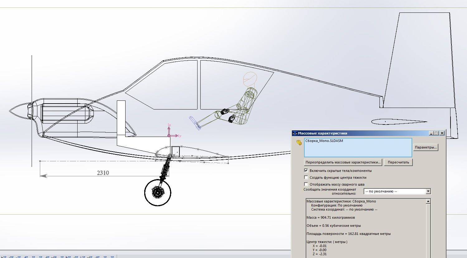Click the 'Площадь поверхности = 162.81' line
Image resolution: width=467 pixels, height=258 pixels.
click(349, 234)
